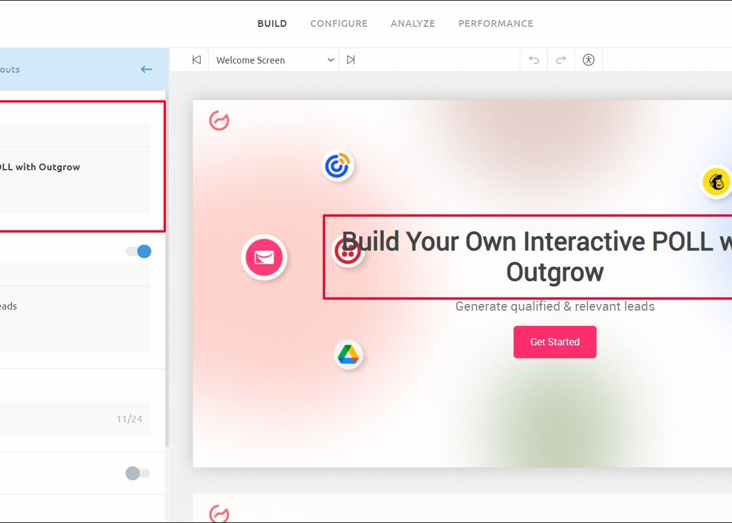Click the undo arrow in the toolbar
The image size is (732, 523).
534,60
